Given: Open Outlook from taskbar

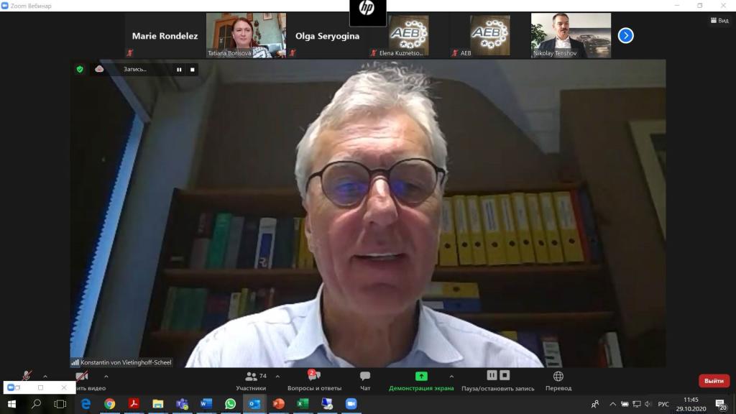Looking at the screenshot, I should [x=254, y=404].
